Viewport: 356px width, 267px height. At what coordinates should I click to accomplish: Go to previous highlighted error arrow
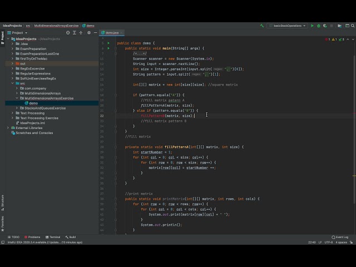(x=348, y=39)
